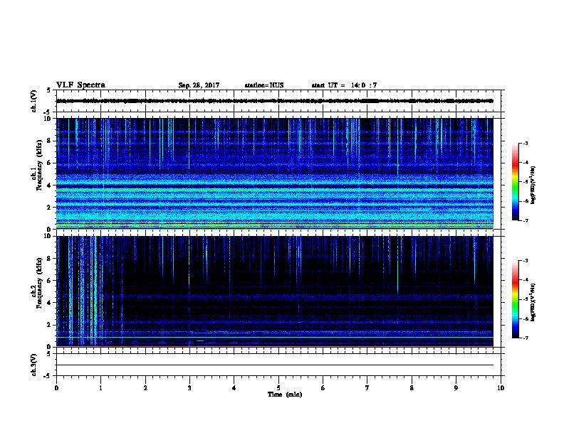Click the ch.2 spectrogram color scale bar
The width and height of the screenshot is (564, 435).
click(x=515, y=299)
